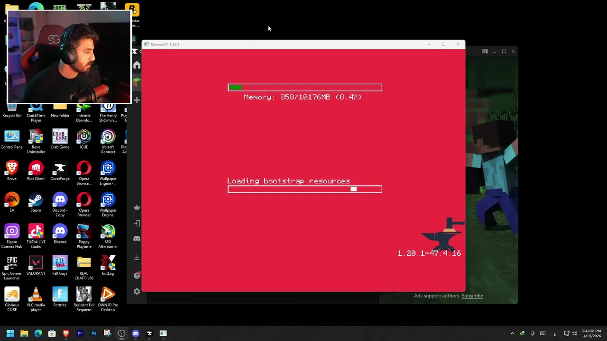This screenshot has height=341, width=607.
Task: Click the memory usage bar in Minecraft window
Action: coord(304,87)
